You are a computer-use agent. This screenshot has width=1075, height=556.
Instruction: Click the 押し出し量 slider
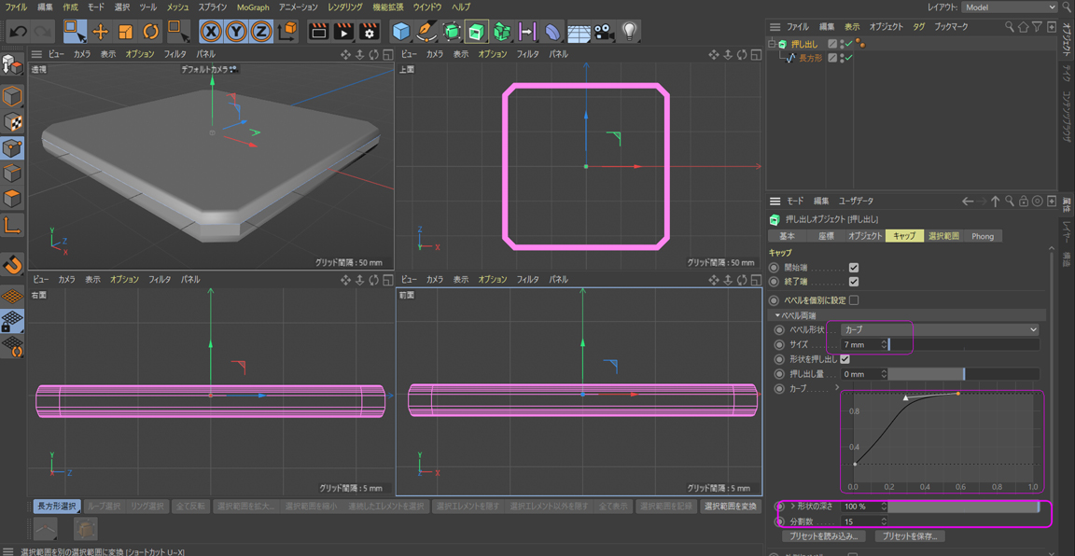click(963, 374)
